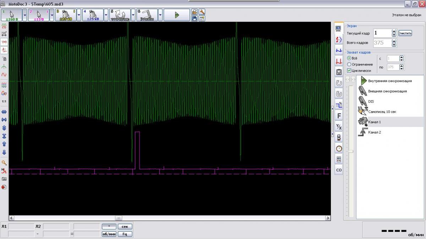
Task: Click the CO panel icon
Action: coord(339,170)
